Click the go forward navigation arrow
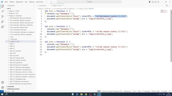This screenshot has width=172, height=96. pyautogui.click(x=55, y=2)
